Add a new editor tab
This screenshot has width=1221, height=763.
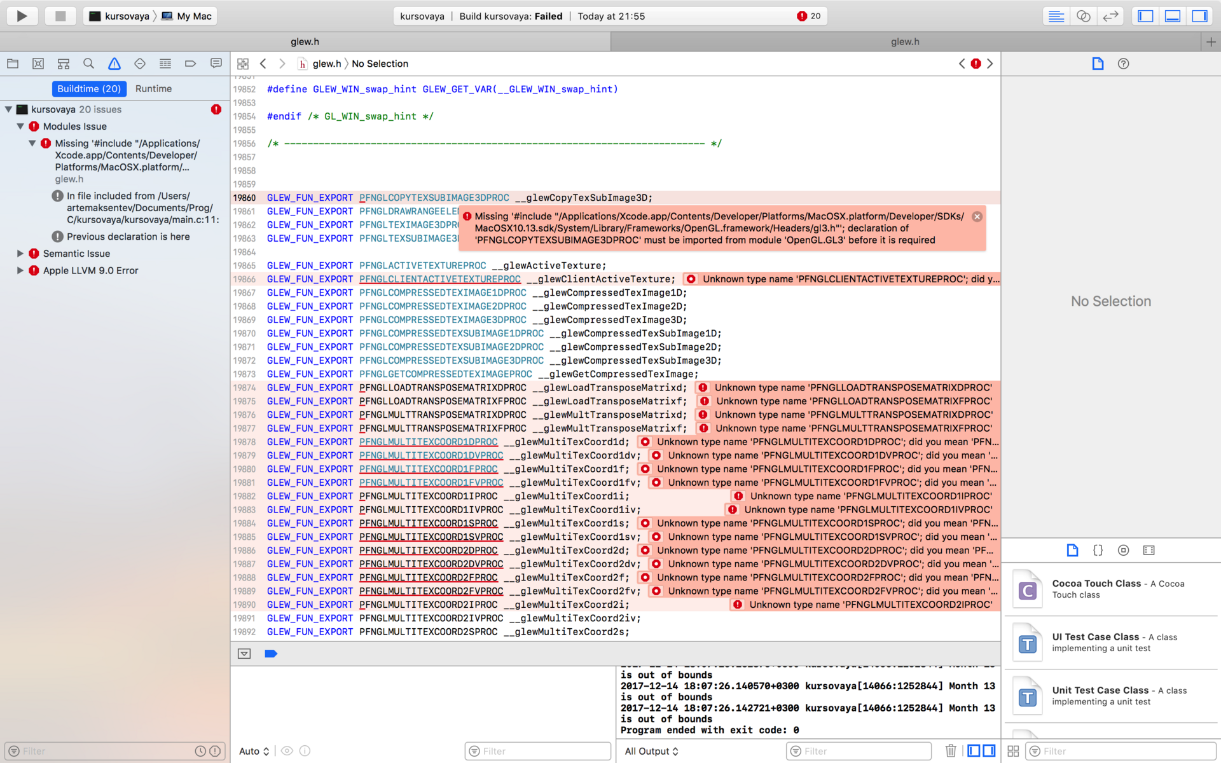(x=1211, y=42)
